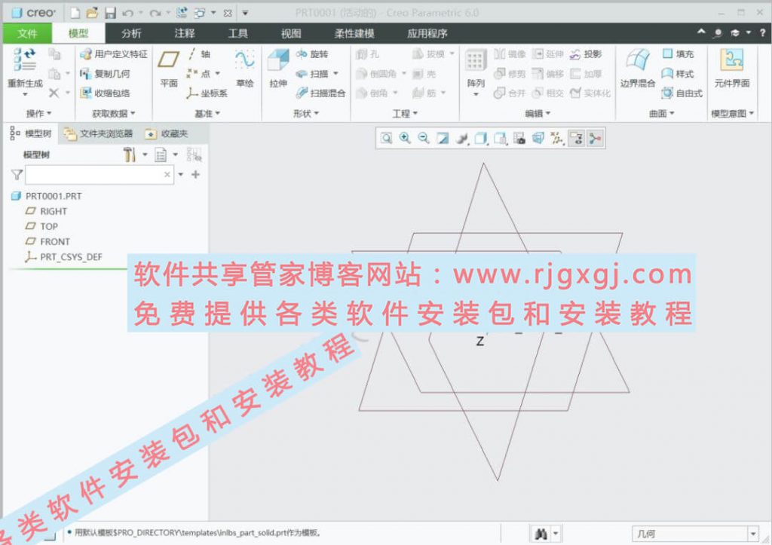Select the FRONT datum plane in tree
This screenshot has width=772, height=545.
point(47,242)
